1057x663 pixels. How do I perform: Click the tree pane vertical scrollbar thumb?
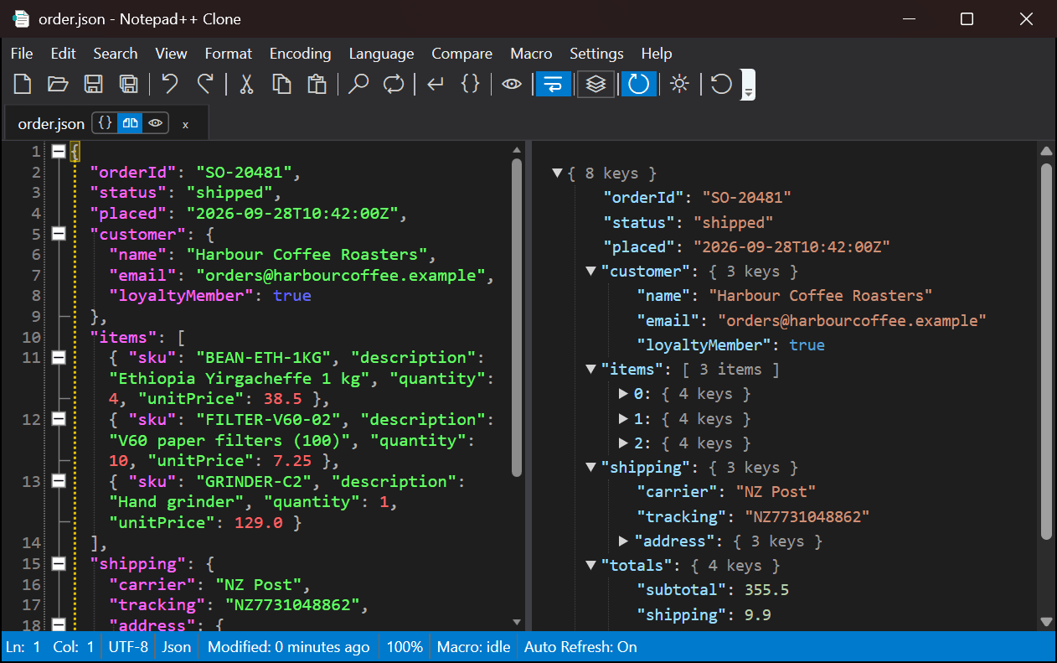(x=1046, y=352)
